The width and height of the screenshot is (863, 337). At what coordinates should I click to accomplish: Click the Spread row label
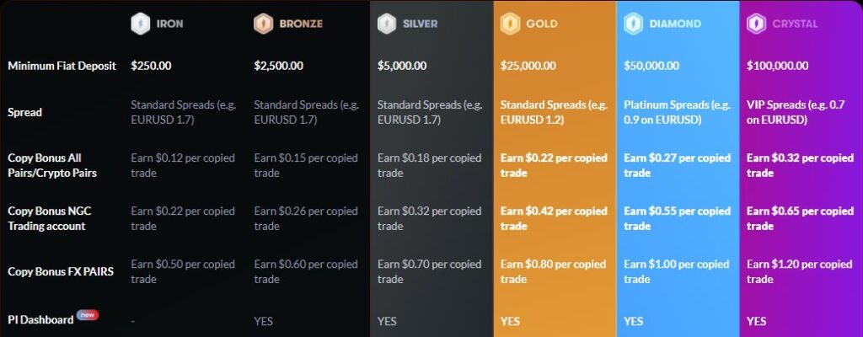[x=24, y=112]
